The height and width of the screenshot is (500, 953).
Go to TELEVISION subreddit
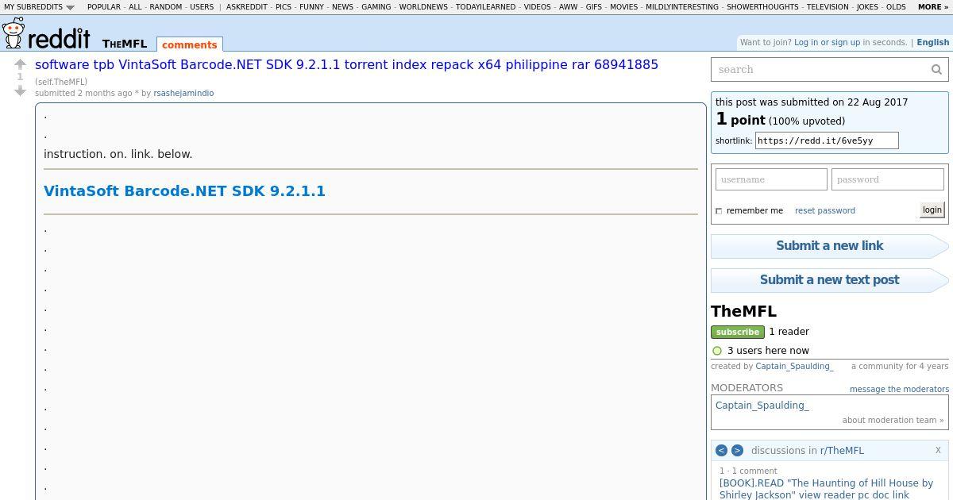pos(828,7)
